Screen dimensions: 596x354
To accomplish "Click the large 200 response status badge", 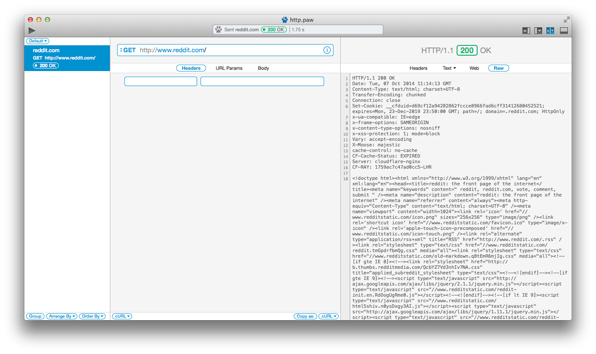I will pyautogui.click(x=467, y=50).
